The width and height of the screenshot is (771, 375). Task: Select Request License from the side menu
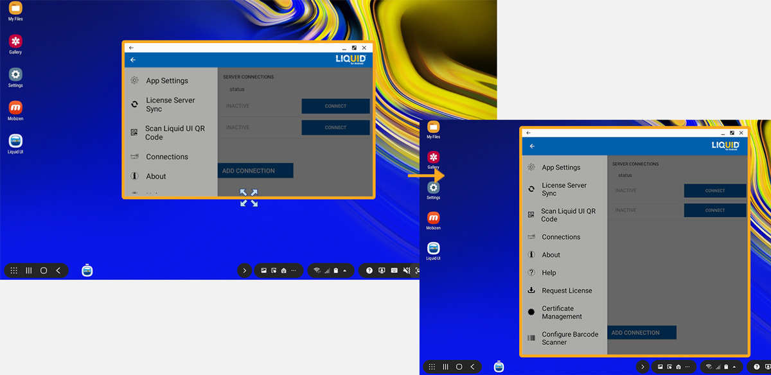(x=567, y=291)
